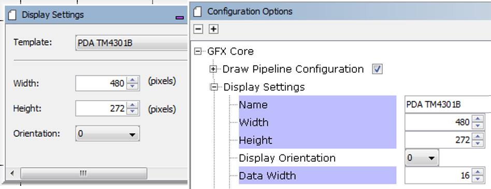Increase Data Width value with up arrow

tap(478, 172)
